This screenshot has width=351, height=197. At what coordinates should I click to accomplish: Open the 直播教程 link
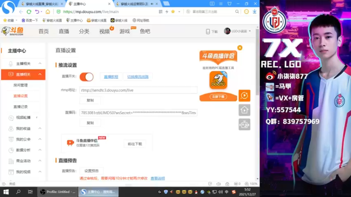pyautogui.click(x=111, y=77)
